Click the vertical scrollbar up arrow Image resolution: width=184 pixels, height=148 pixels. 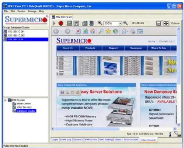click(179, 29)
